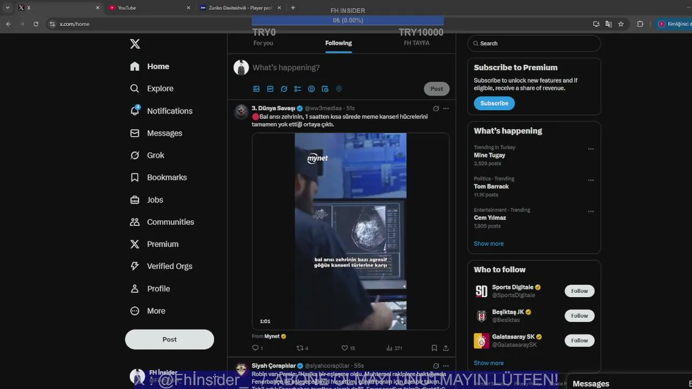Reload the page
Viewport: 692px width, 389px height.
[x=36, y=24]
